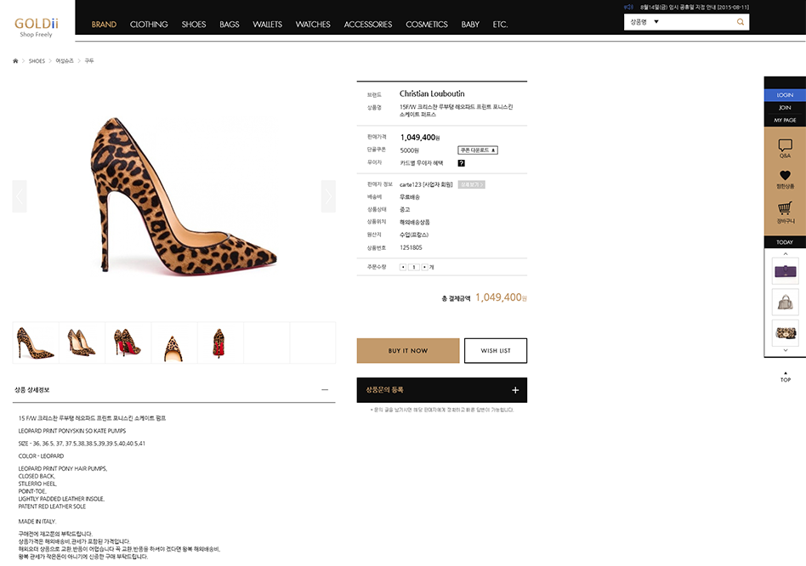Open the COSMETICS menu in navigation
The width and height of the screenshot is (806, 566).
click(426, 25)
